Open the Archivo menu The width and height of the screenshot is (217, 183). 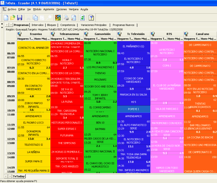pyautogui.click(x=12, y=9)
